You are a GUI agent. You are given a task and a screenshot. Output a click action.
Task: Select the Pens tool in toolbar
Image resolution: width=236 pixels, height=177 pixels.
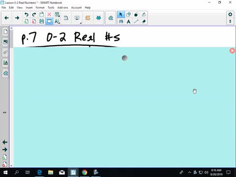[x=121, y=21]
